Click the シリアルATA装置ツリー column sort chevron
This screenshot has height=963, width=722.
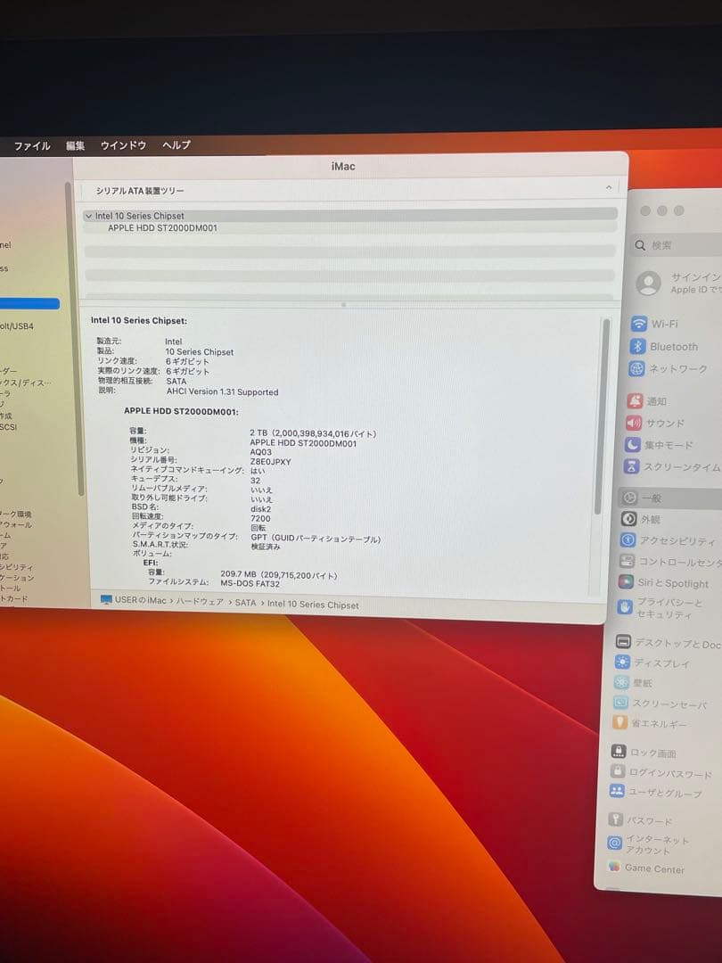tap(609, 187)
